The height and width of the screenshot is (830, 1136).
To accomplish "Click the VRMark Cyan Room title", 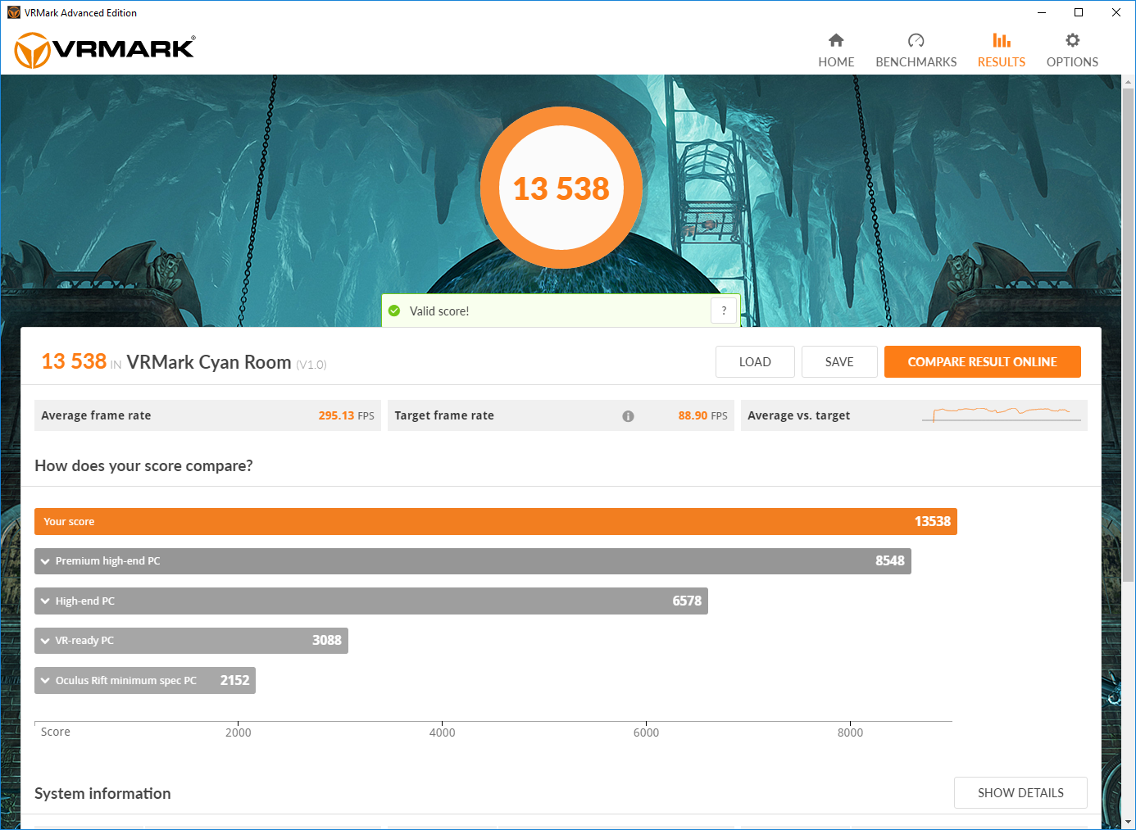I will click(x=209, y=362).
